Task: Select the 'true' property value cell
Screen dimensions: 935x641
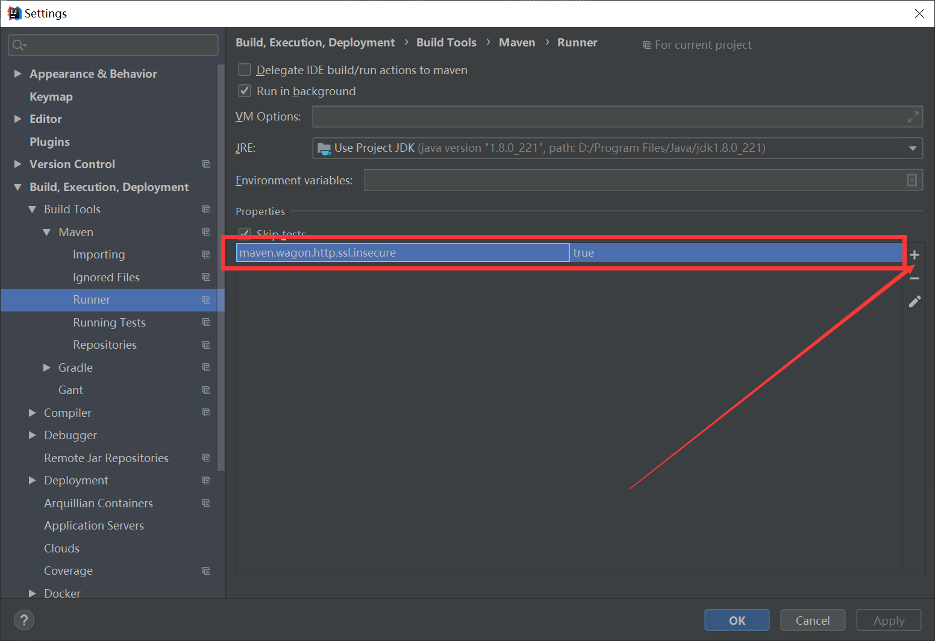Action: (736, 253)
